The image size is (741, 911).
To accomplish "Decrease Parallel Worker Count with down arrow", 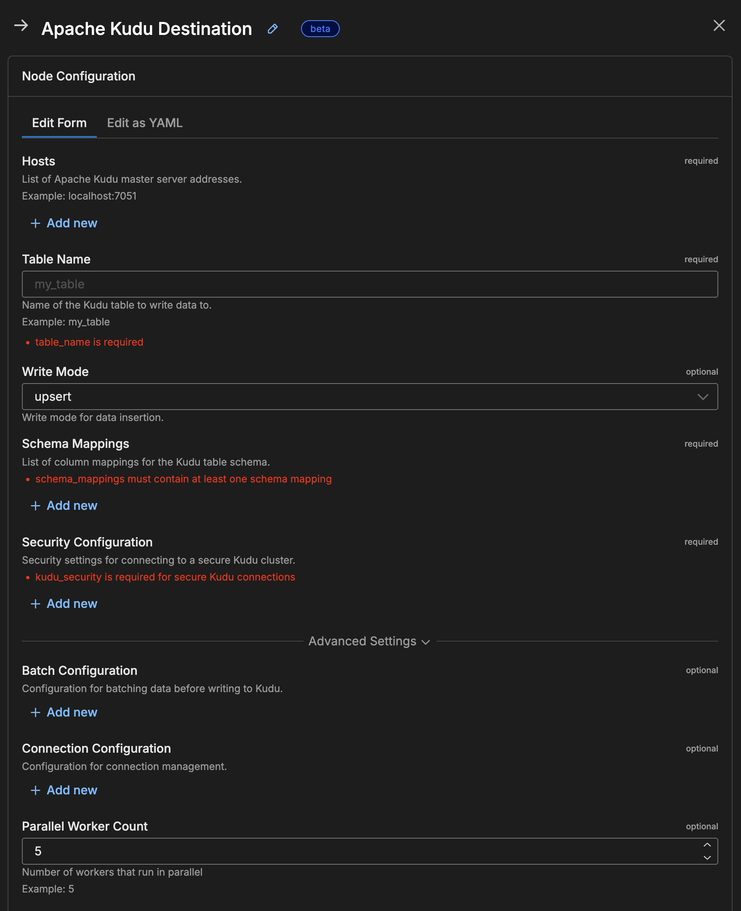I will point(707,858).
